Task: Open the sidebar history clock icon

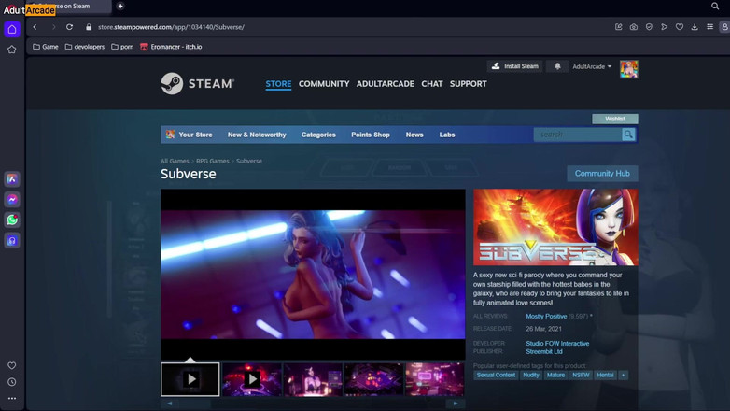Action: pyautogui.click(x=12, y=382)
